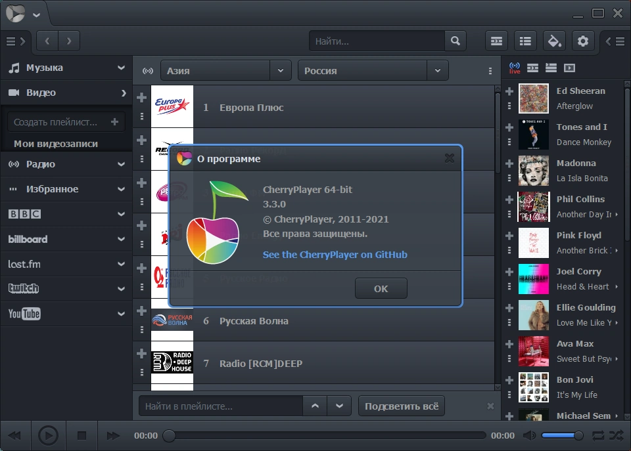Click the rewind previous track button
The image size is (631, 451).
tap(14, 436)
